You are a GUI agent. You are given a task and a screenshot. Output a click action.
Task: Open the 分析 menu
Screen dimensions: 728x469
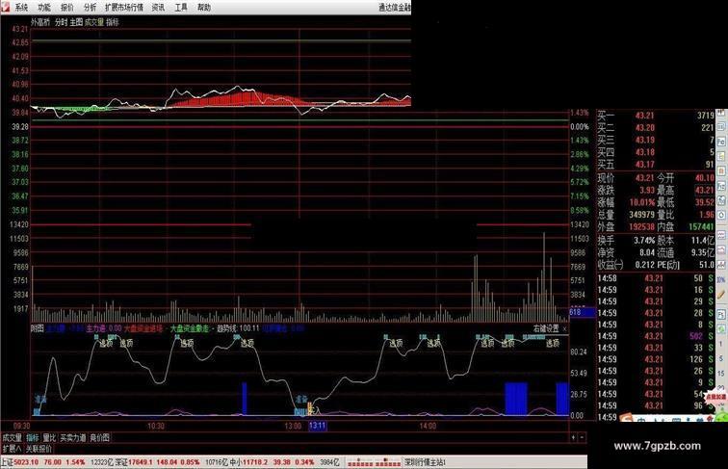tap(91, 8)
